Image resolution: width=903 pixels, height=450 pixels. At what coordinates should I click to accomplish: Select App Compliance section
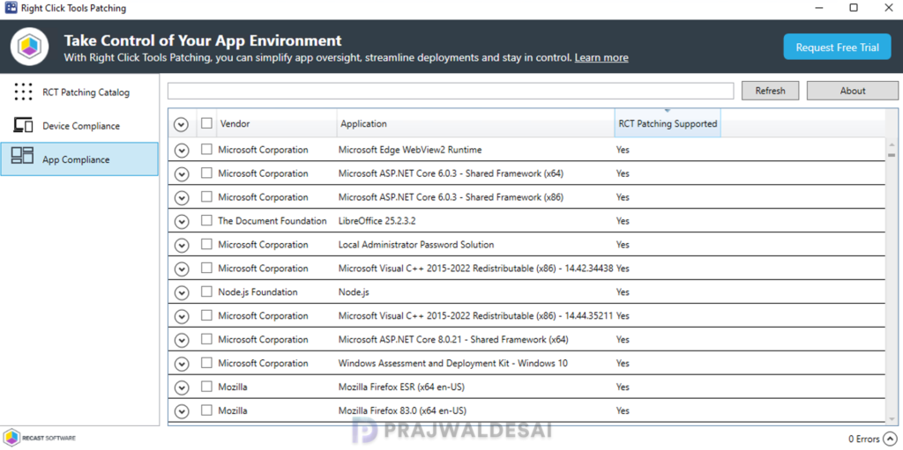79,159
